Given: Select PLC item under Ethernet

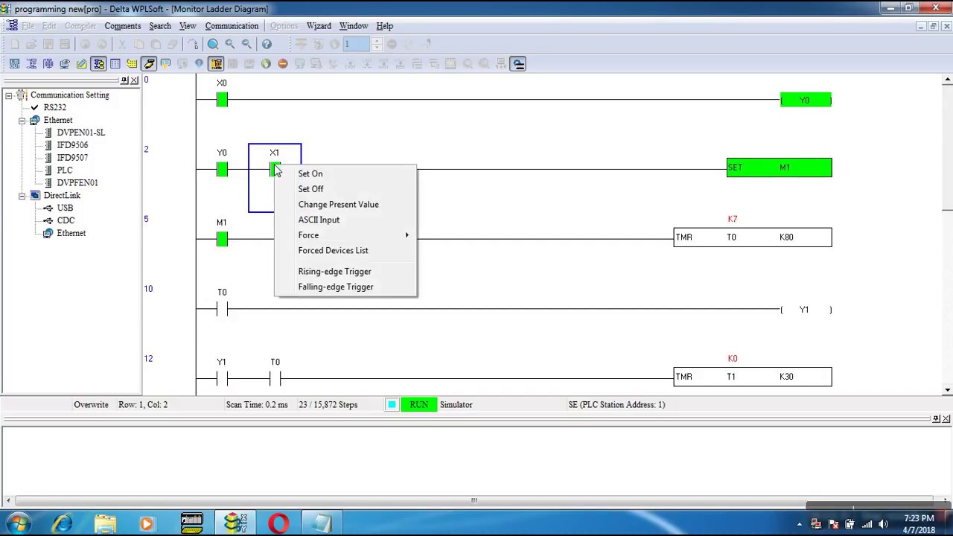Looking at the screenshot, I should coord(65,170).
